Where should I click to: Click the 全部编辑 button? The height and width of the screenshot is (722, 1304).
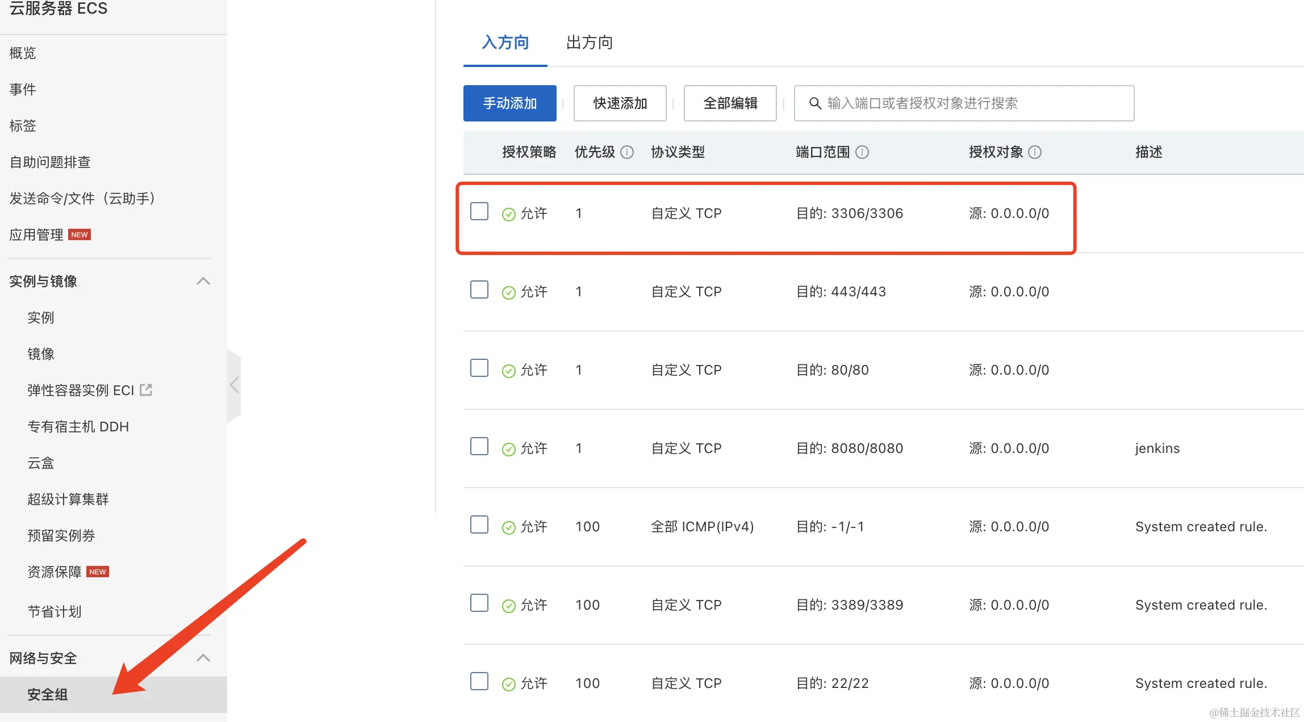pyautogui.click(x=730, y=103)
